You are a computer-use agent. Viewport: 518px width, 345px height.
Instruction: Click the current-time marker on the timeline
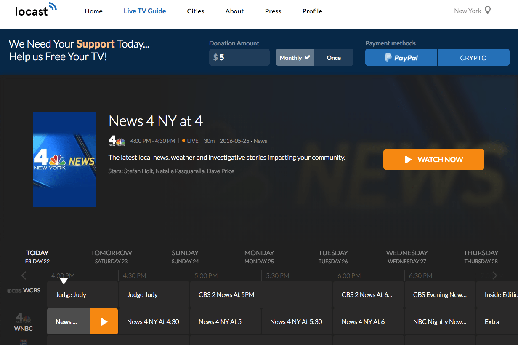pos(64,281)
